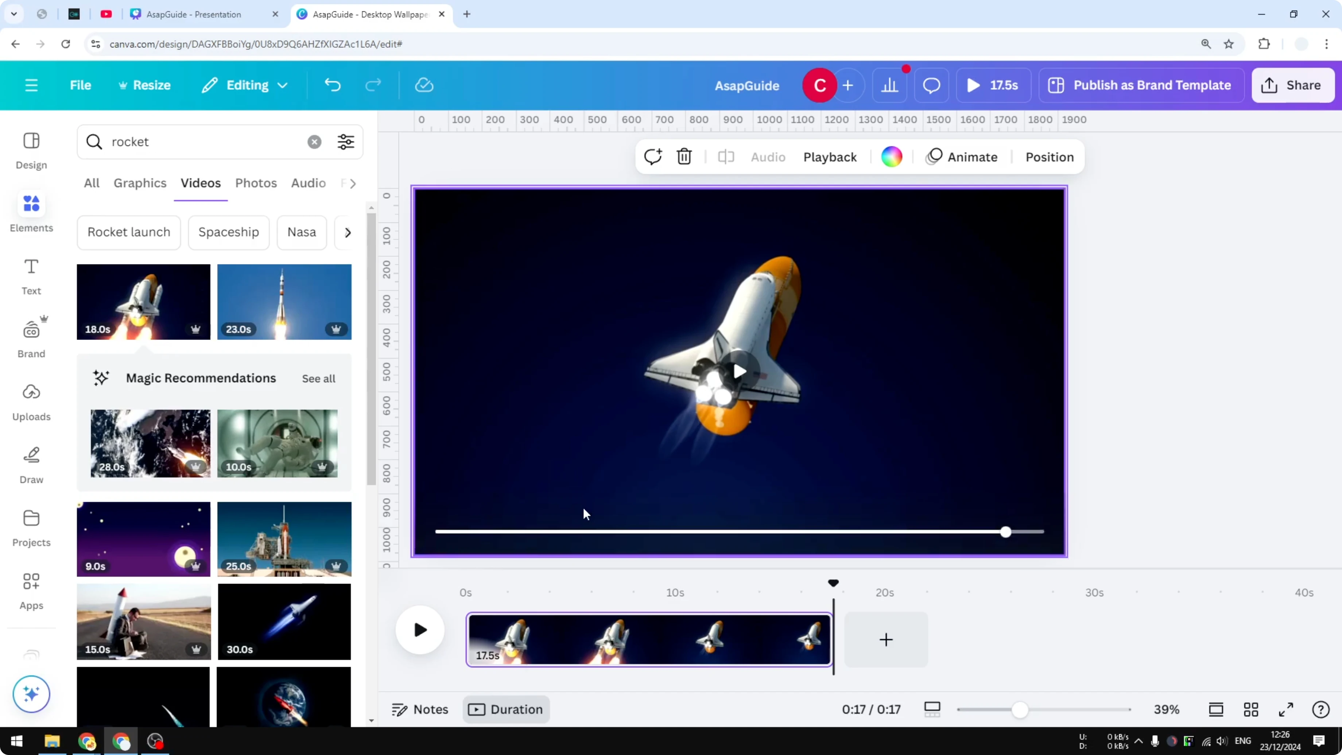
Task: Delete the selected video clip
Action: click(x=683, y=157)
